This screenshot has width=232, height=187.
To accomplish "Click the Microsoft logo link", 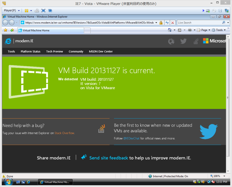I will 214,41.
